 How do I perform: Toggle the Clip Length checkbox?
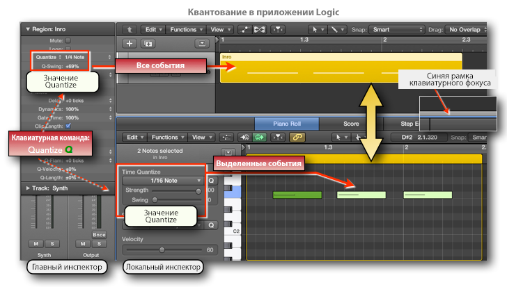(68, 126)
